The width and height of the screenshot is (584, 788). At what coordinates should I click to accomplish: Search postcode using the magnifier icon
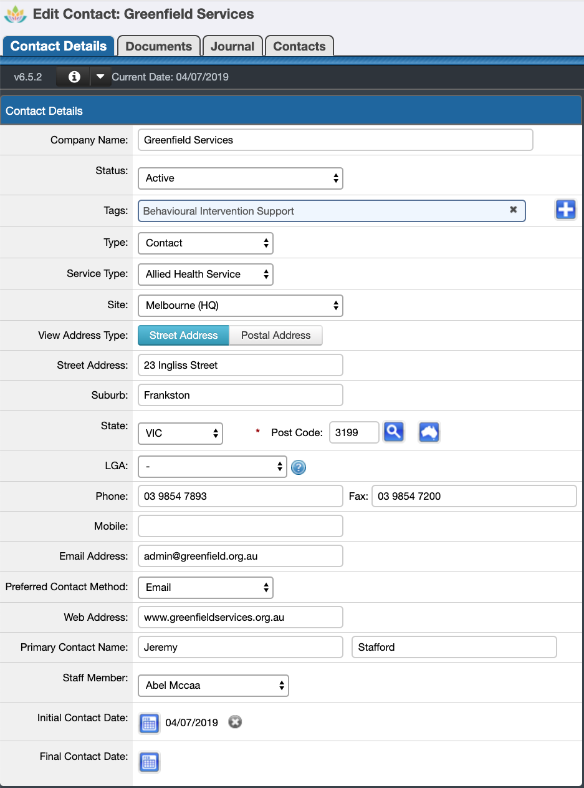coord(394,431)
